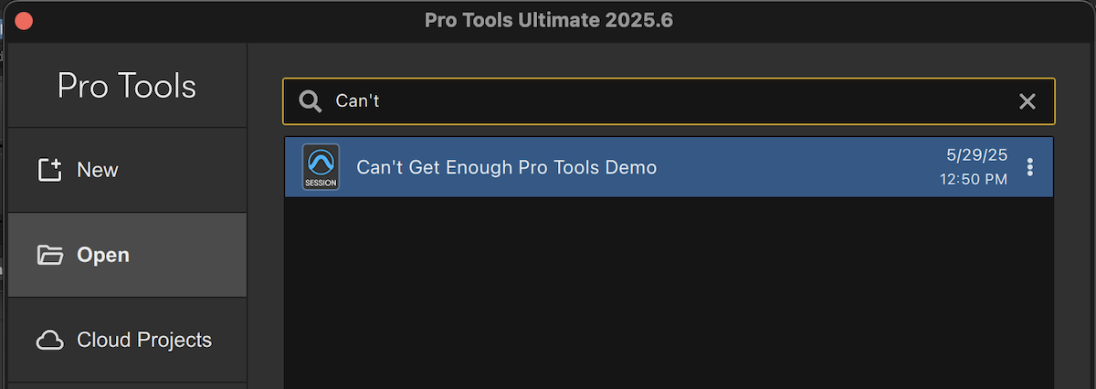Clear the search text with the X
Viewport: 1096px width, 389px height.
pos(1027,101)
